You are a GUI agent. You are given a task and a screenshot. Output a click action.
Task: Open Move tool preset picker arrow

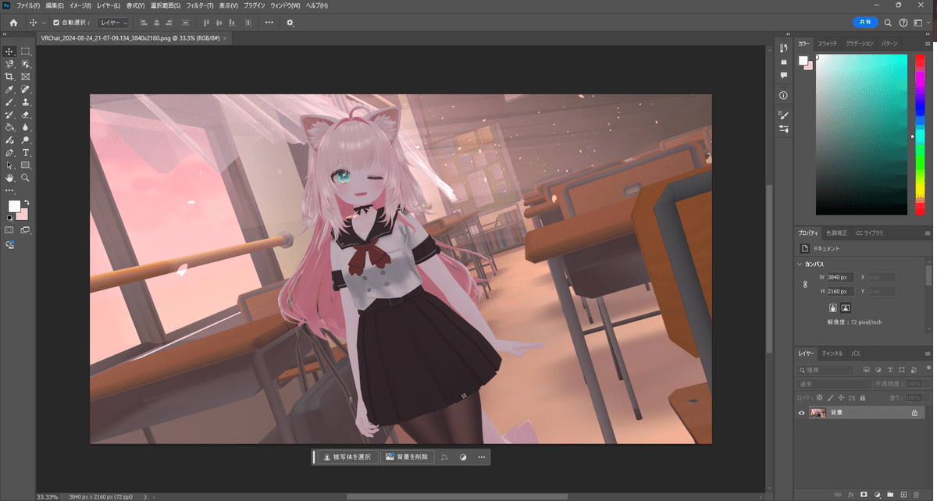(44, 23)
